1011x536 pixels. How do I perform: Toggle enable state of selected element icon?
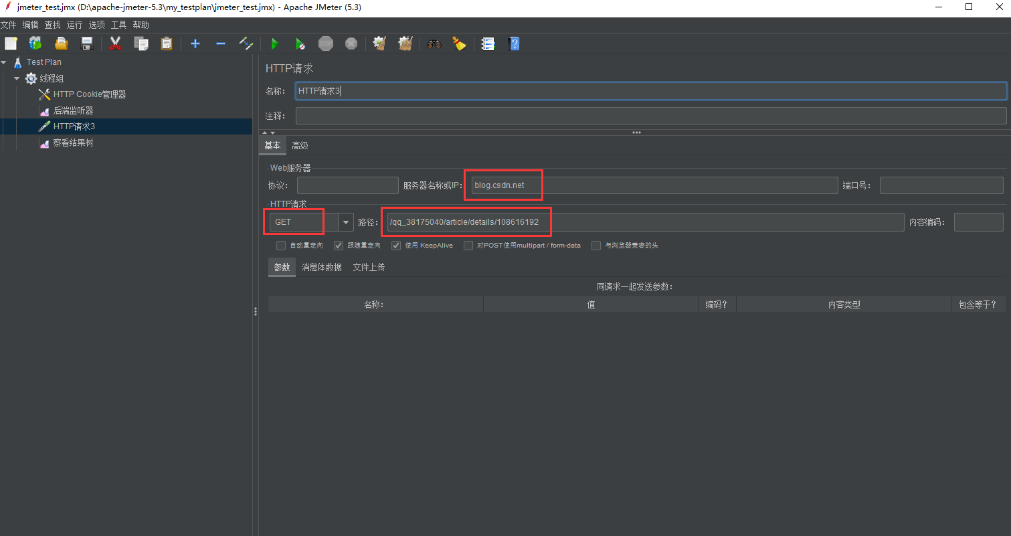click(246, 43)
